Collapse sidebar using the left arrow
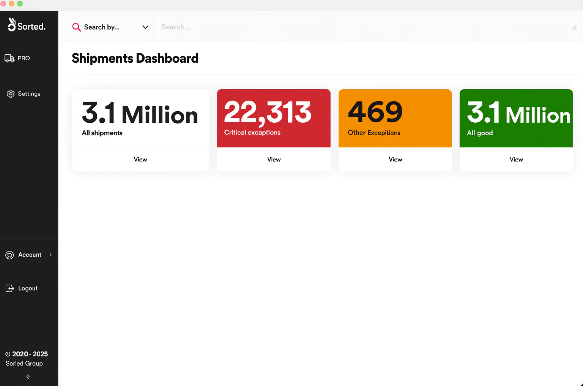 click(28, 377)
